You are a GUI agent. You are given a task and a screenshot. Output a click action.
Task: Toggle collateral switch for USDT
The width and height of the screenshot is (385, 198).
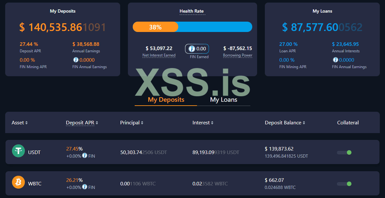[x=344, y=152]
